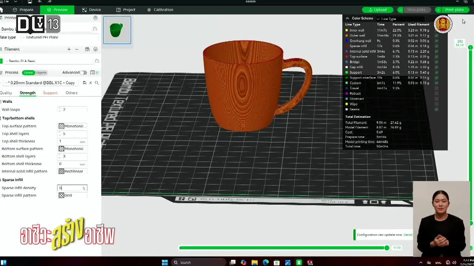
Task: Select the Support settings tab
Action: click(x=50, y=93)
